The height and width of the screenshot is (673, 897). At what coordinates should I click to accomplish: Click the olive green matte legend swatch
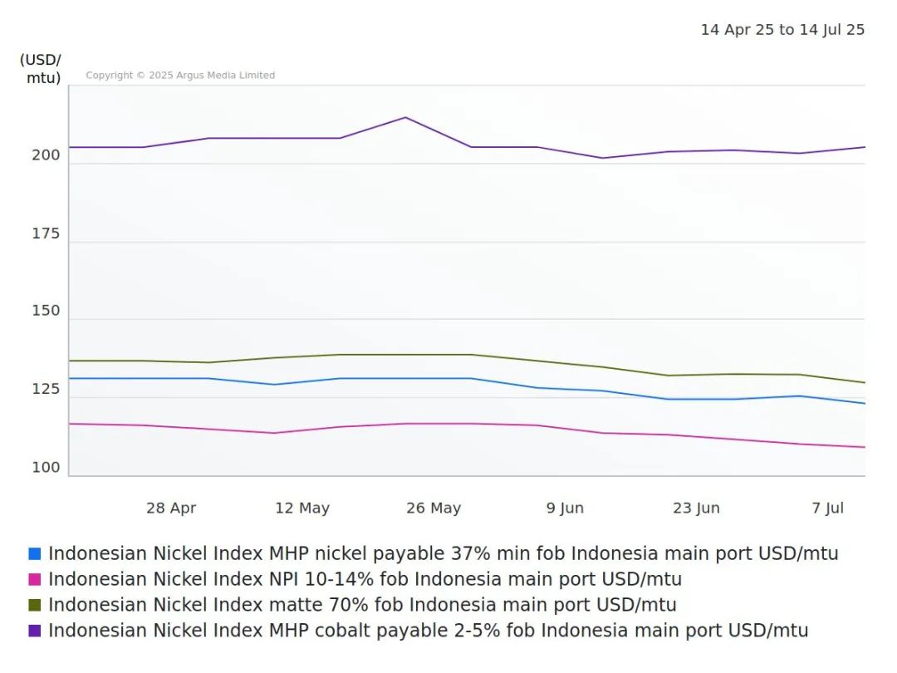(34, 605)
